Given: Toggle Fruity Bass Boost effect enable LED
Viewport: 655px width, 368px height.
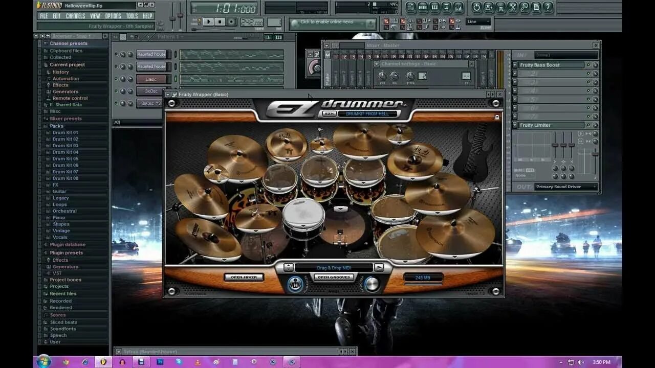Looking at the screenshot, I should point(588,65).
